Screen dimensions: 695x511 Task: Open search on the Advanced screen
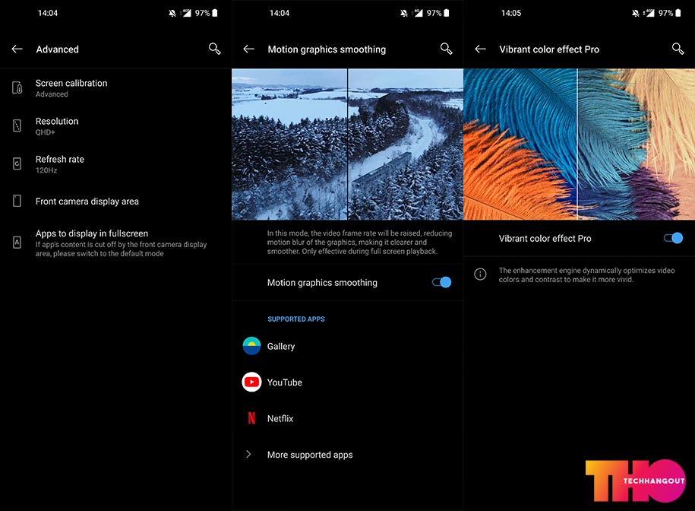(214, 49)
